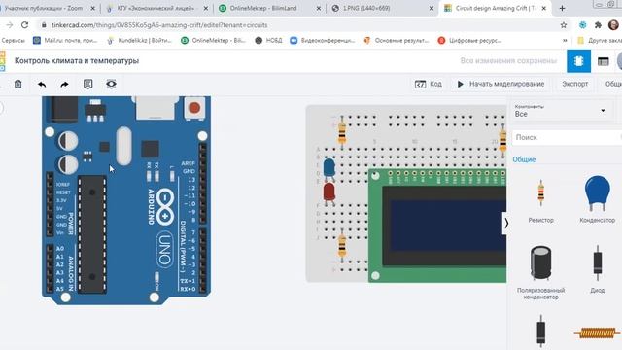Undo the last action
This screenshot has width=622, height=350.
click(42, 85)
